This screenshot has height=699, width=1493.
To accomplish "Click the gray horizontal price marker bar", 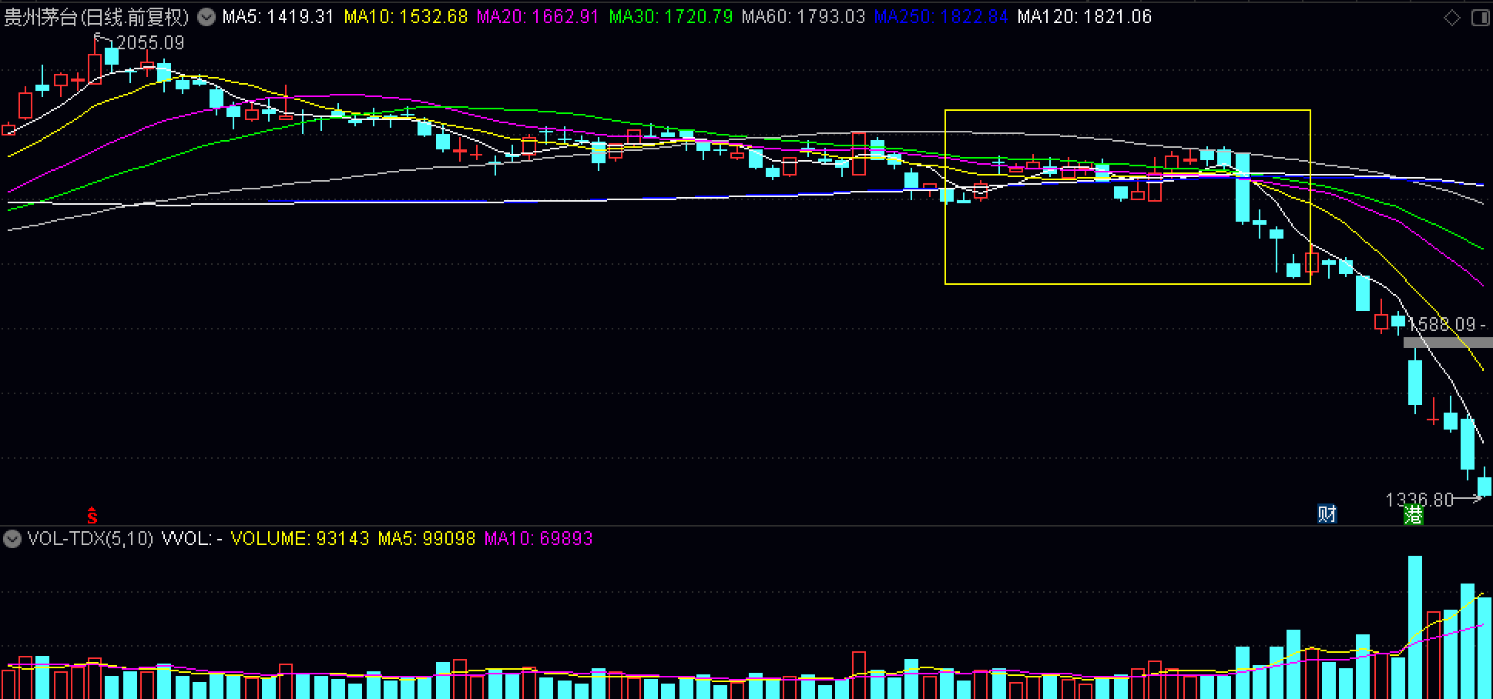I will pos(1448,343).
